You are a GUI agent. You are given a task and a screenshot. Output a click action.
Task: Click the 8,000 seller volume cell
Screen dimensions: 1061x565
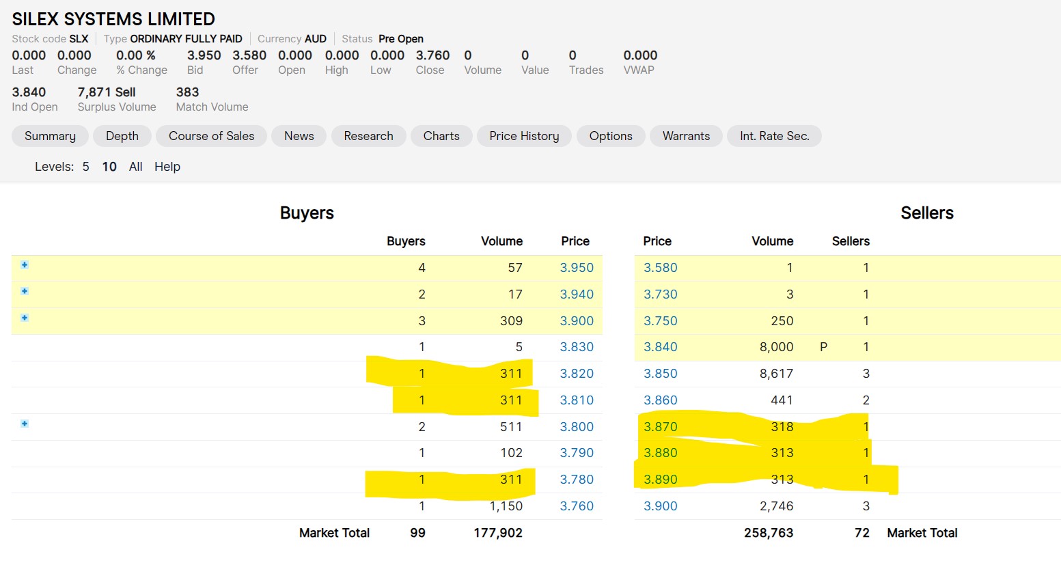(777, 347)
